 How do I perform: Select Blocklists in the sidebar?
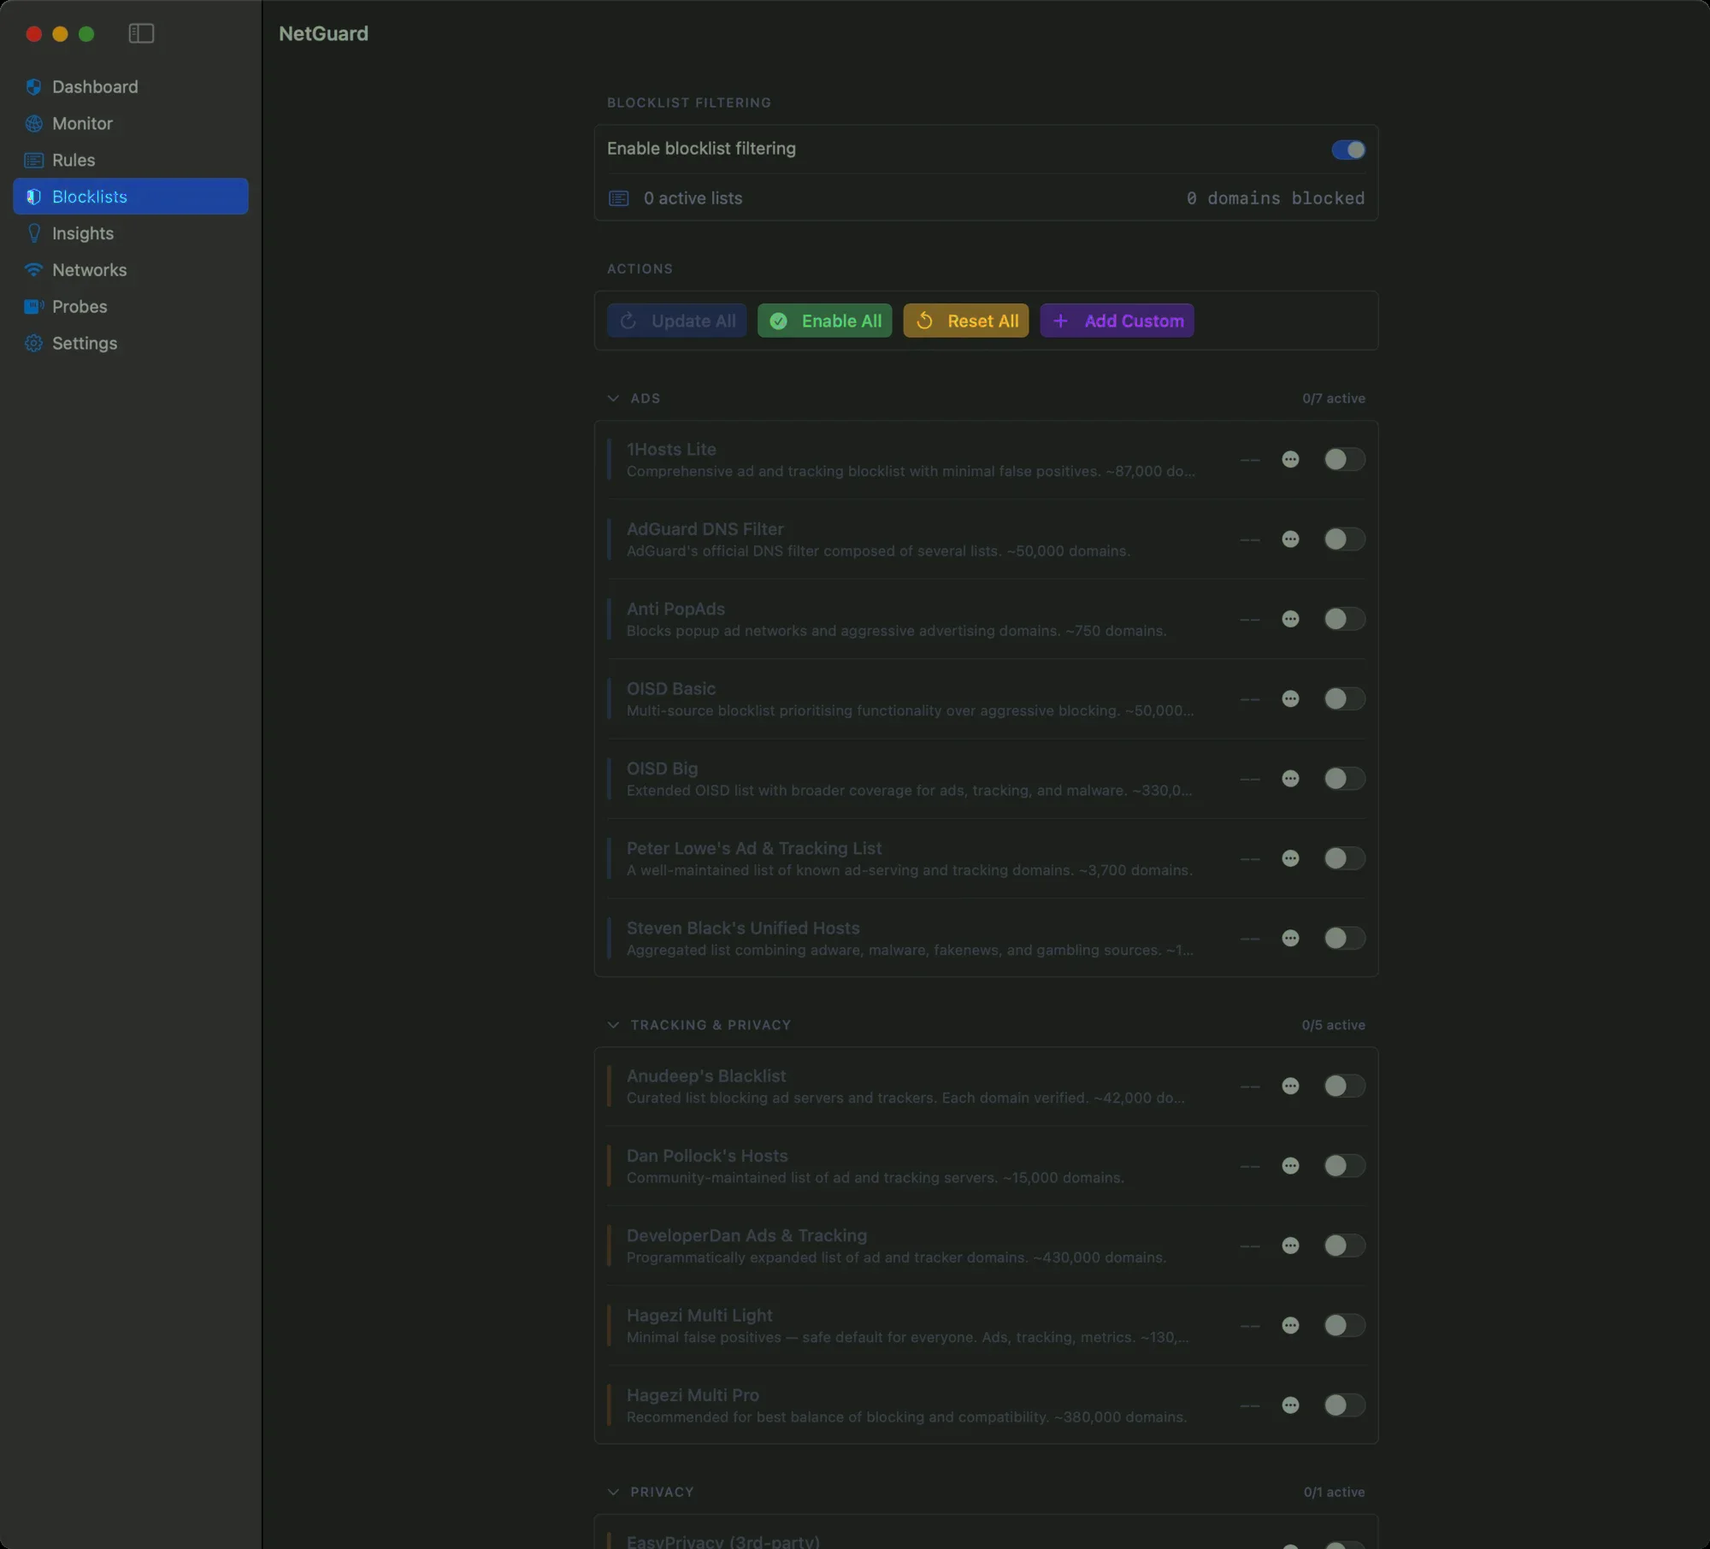click(131, 197)
